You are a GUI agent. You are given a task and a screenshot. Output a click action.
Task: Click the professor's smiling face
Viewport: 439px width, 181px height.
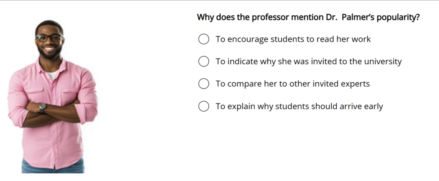click(x=50, y=41)
